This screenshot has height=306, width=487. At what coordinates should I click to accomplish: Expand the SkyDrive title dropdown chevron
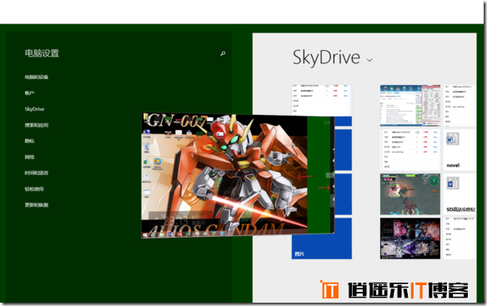point(369,60)
